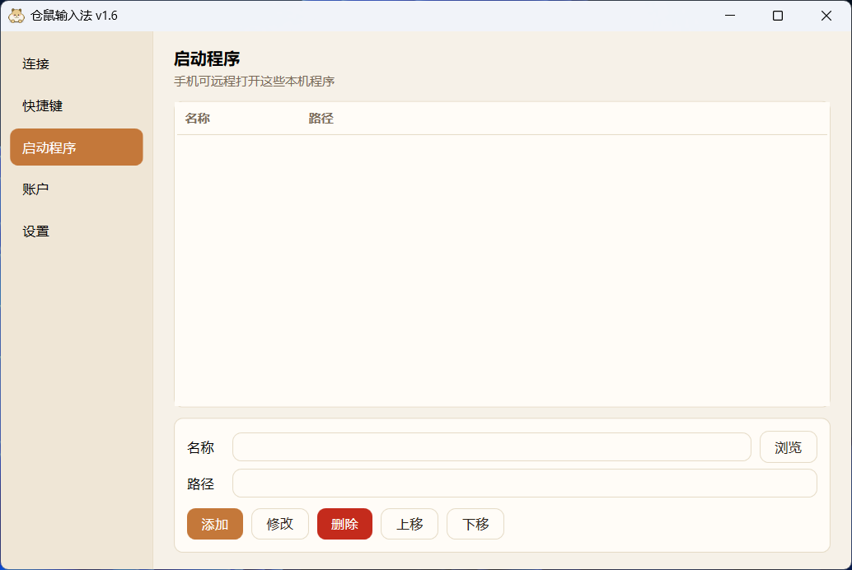Select the 启动程序 sidebar item

click(x=76, y=147)
